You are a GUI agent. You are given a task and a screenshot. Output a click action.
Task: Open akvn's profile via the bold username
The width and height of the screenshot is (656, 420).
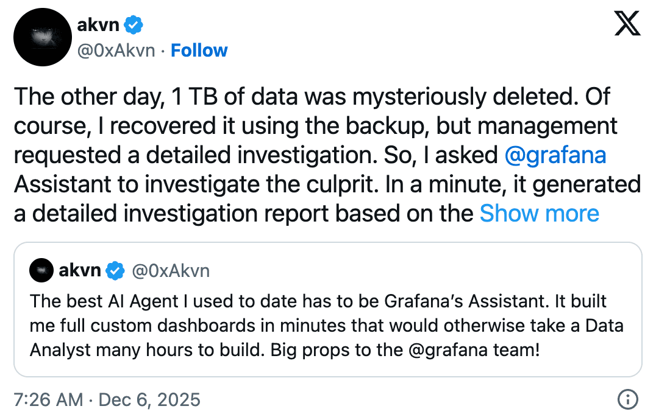point(99,24)
